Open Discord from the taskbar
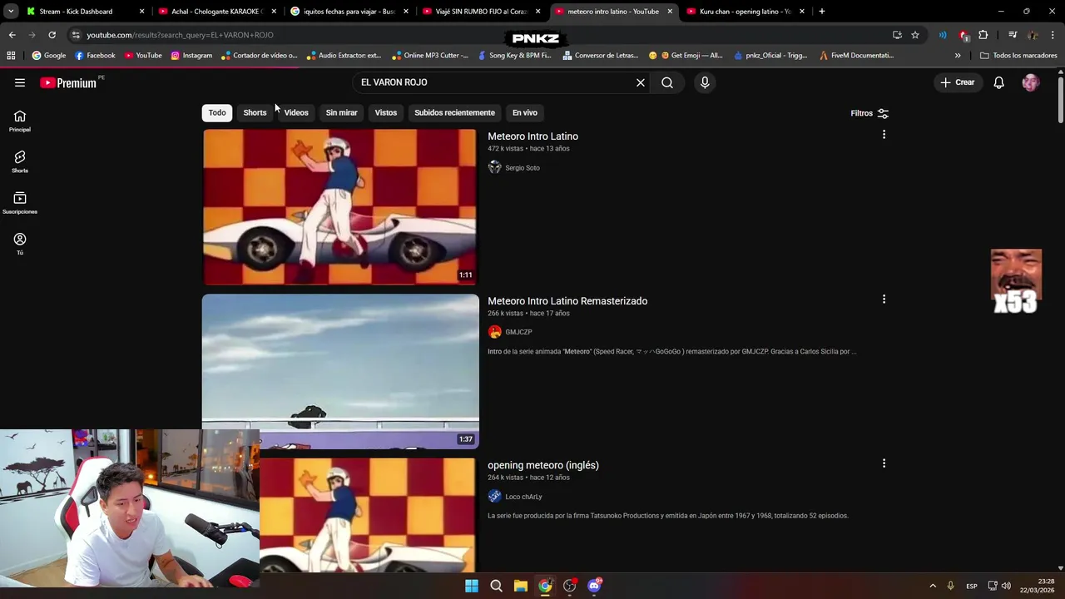 [594, 586]
